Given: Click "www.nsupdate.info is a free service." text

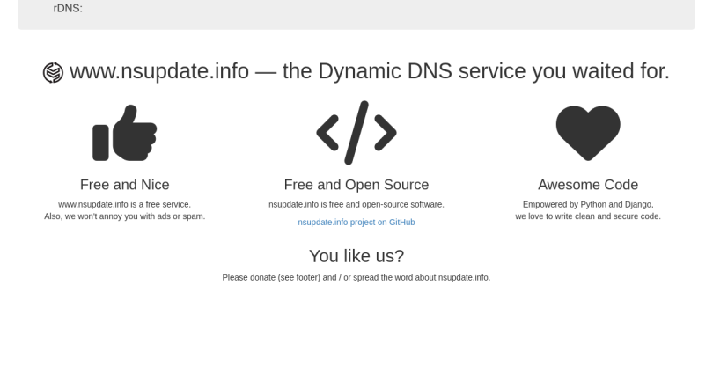Looking at the screenshot, I should point(125,204).
